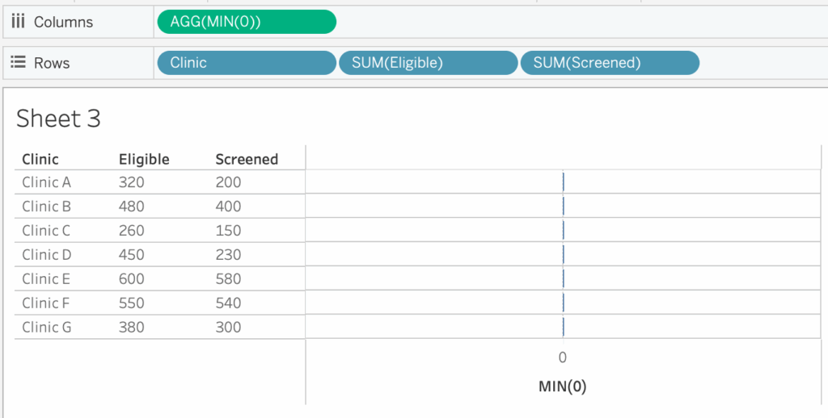This screenshot has height=418, width=828.
Task: Click the 0 axis tick label
Action: pyautogui.click(x=563, y=357)
